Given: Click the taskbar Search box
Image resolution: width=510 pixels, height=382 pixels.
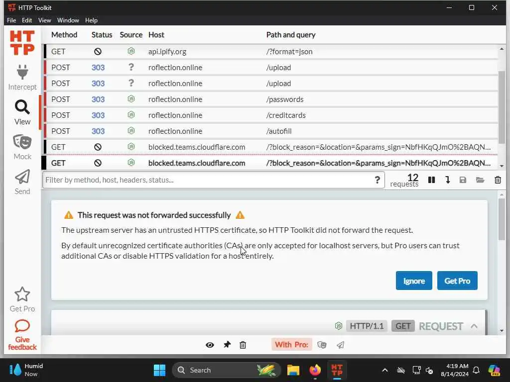Looking at the screenshot, I should point(226,370).
